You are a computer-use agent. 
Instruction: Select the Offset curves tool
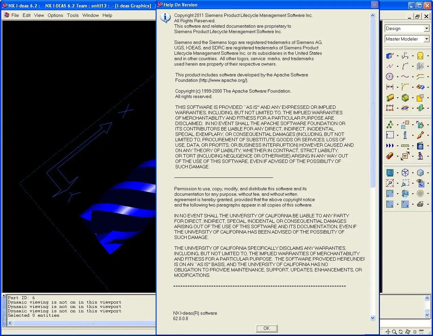coord(420,77)
